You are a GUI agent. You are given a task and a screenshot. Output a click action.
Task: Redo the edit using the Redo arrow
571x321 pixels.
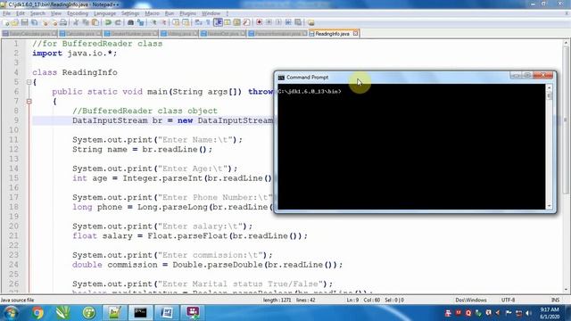tap(118, 22)
